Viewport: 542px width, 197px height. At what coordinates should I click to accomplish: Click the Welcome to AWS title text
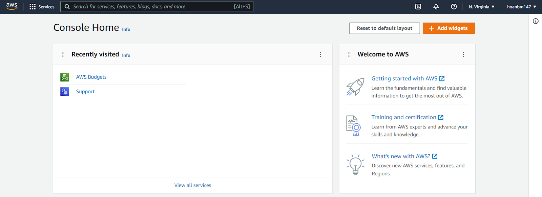(x=383, y=54)
